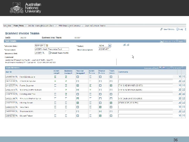Screen dimensions: 189x142
Task: Toggle Finance Review for Veda Sam
Action: coord(100,107)
